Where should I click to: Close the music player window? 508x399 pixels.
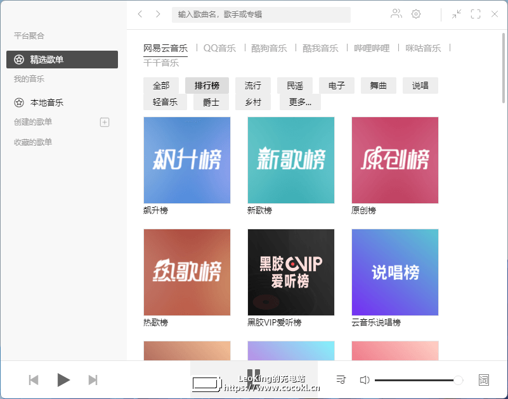pyautogui.click(x=495, y=14)
